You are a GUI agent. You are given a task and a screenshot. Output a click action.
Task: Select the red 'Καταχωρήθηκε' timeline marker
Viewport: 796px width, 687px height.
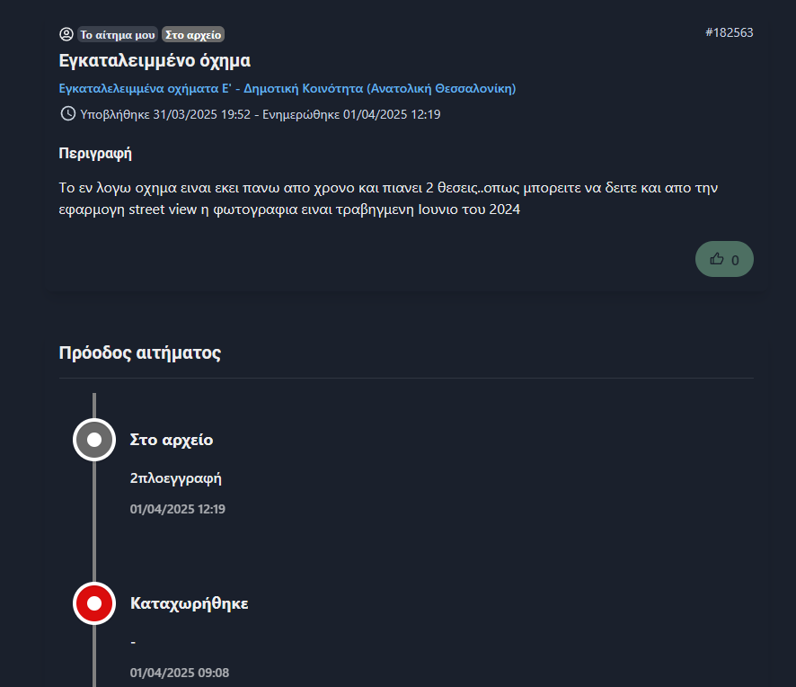pyautogui.click(x=94, y=602)
